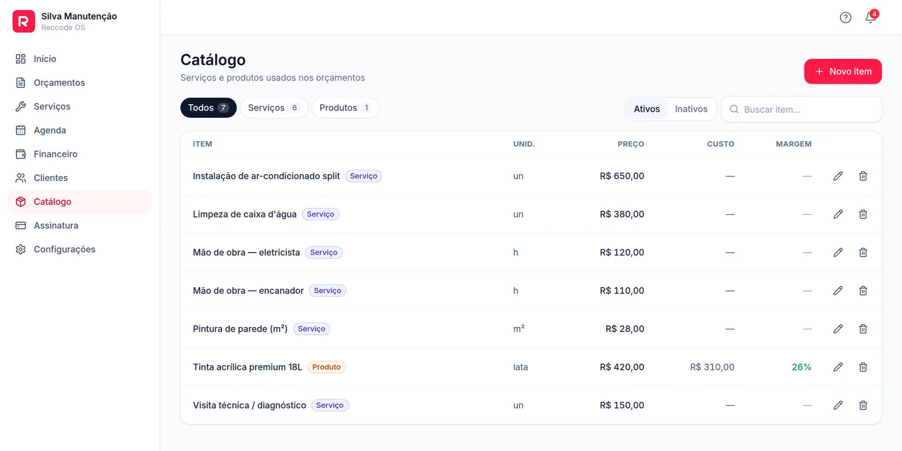The width and height of the screenshot is (902, 451).
Task: Edit Mão de obra — eletricista item
Action: coord(838,253)
